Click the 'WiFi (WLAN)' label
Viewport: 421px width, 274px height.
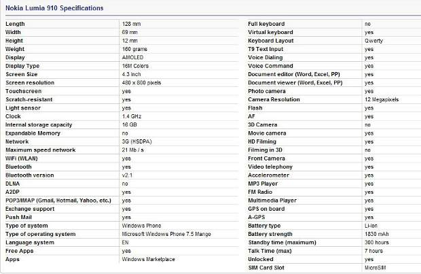(x=22, y=158)
